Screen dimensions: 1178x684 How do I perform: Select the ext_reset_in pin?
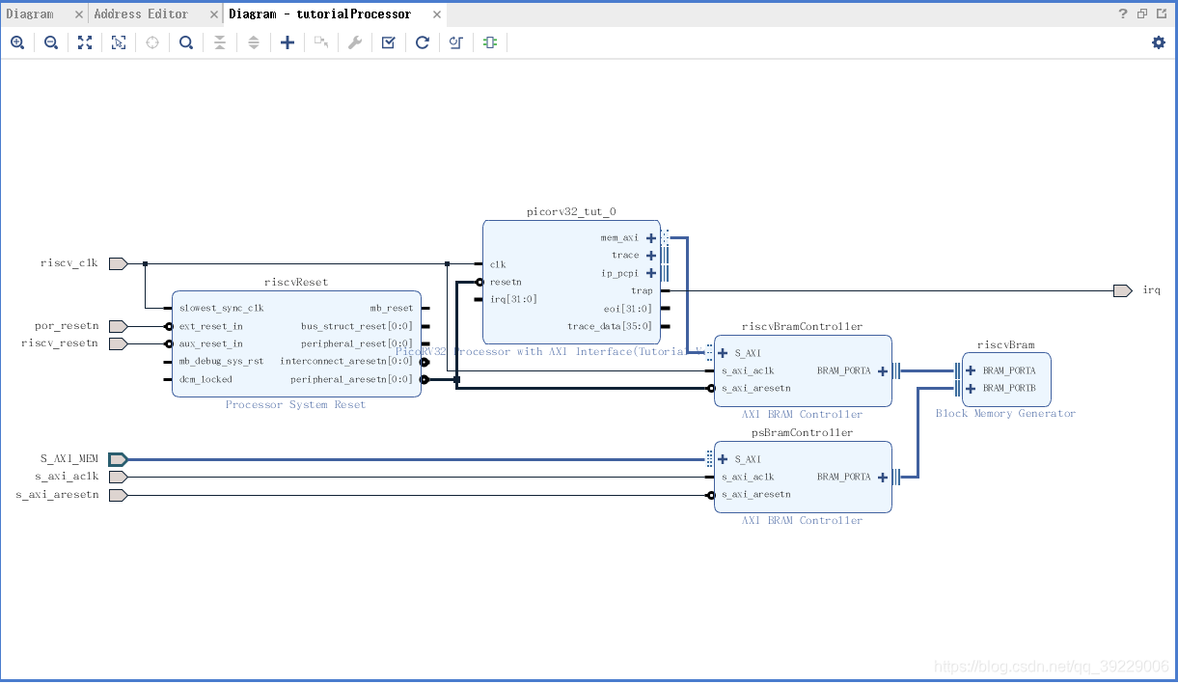point(210,326)
